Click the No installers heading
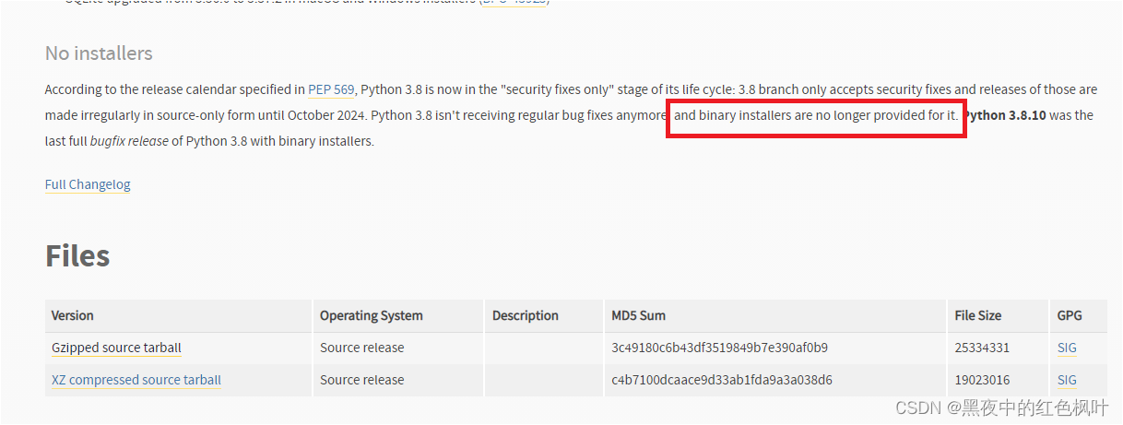This screenshot has height=425, width=1123. point(99,53)
